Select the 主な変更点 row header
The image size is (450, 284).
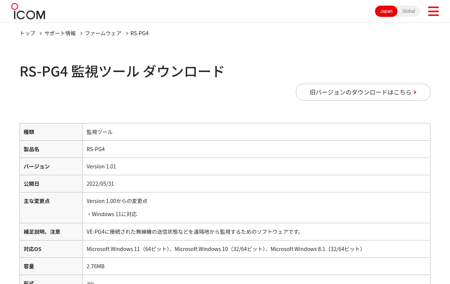click(x=51, y=208)
